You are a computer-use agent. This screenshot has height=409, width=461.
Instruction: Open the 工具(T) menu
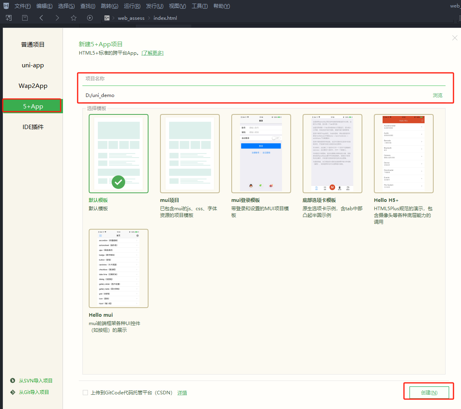tap(200, 6)
